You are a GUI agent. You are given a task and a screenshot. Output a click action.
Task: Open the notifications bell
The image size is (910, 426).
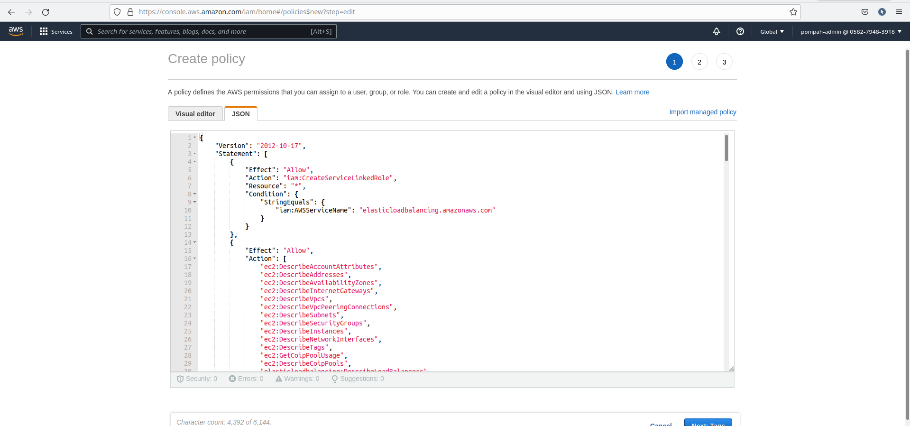coord(716,31)
